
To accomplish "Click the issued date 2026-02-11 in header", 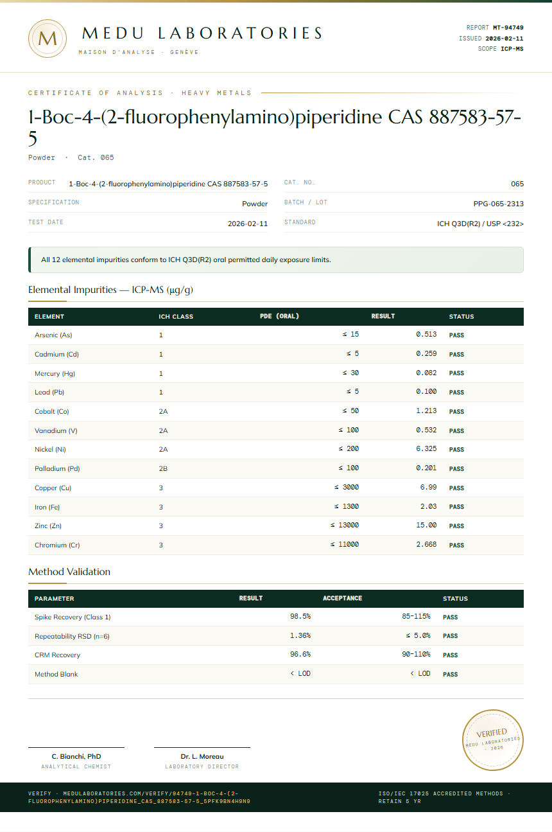I will (x=505, y=39).
